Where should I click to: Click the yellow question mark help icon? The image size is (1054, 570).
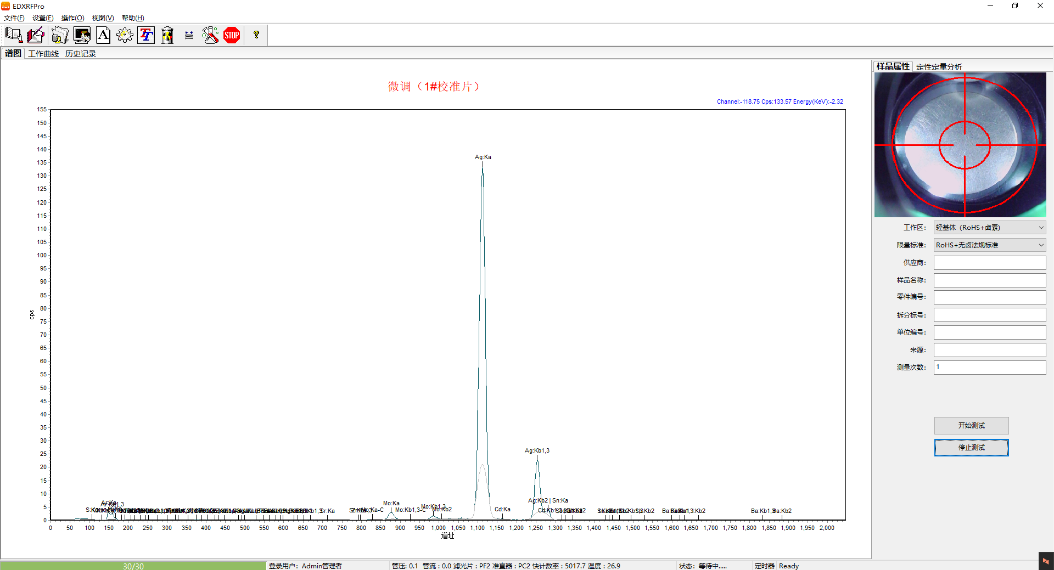click(x=256, y=35)
